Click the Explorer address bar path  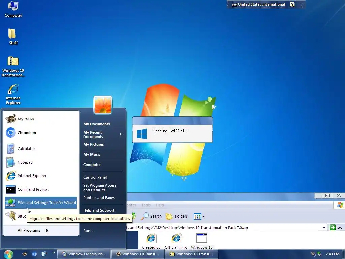tap(187, 228)
